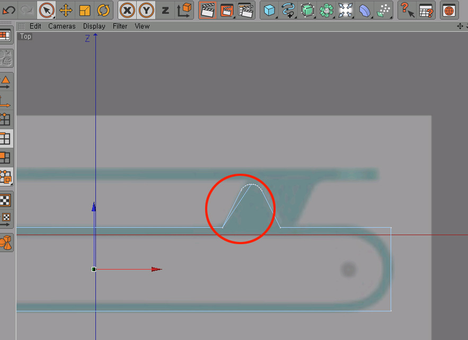Switch to Polygons mode
468x340 pixels.
tap(5, 157)
